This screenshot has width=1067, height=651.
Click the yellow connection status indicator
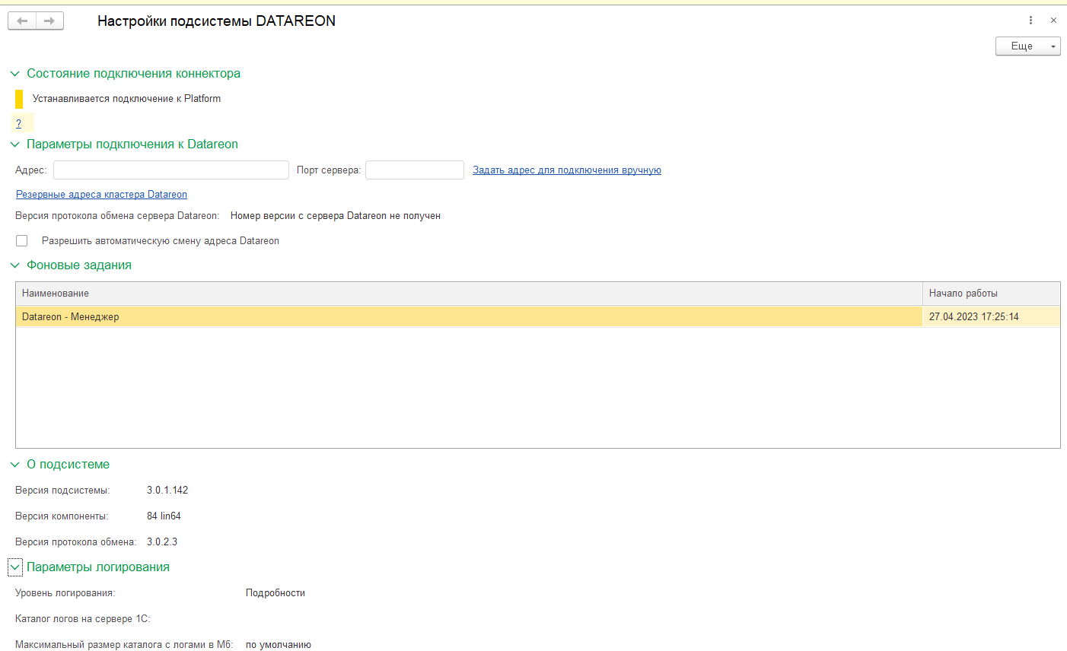pyautogui.click(x=19, y=99)
